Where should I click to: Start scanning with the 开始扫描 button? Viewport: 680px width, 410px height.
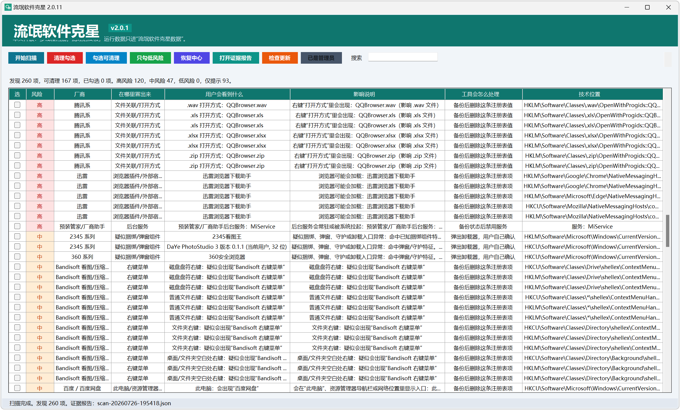click(x=26, y=58)
